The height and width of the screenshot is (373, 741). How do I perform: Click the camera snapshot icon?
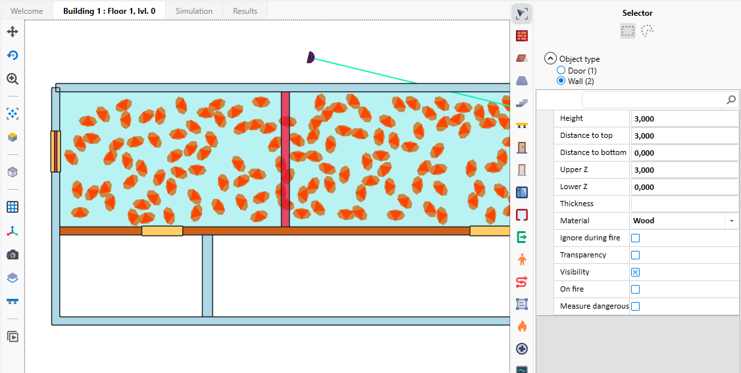tap(13, 255)
